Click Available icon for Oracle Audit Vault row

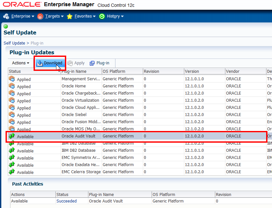coord(12,136)
